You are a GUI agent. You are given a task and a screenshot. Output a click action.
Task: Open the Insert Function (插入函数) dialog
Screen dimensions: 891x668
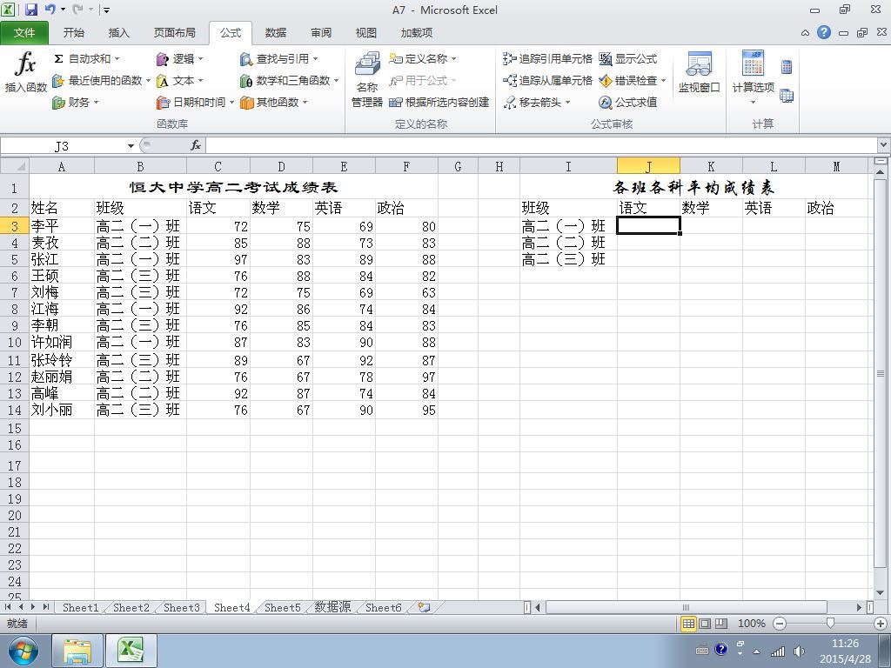pyautogui.click(x=25, y=72)
